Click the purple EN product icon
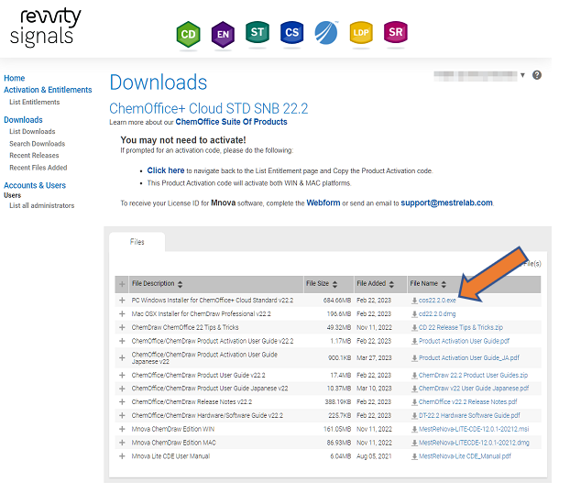Screen dimensions: 570x493 click(x=223, y=34)
